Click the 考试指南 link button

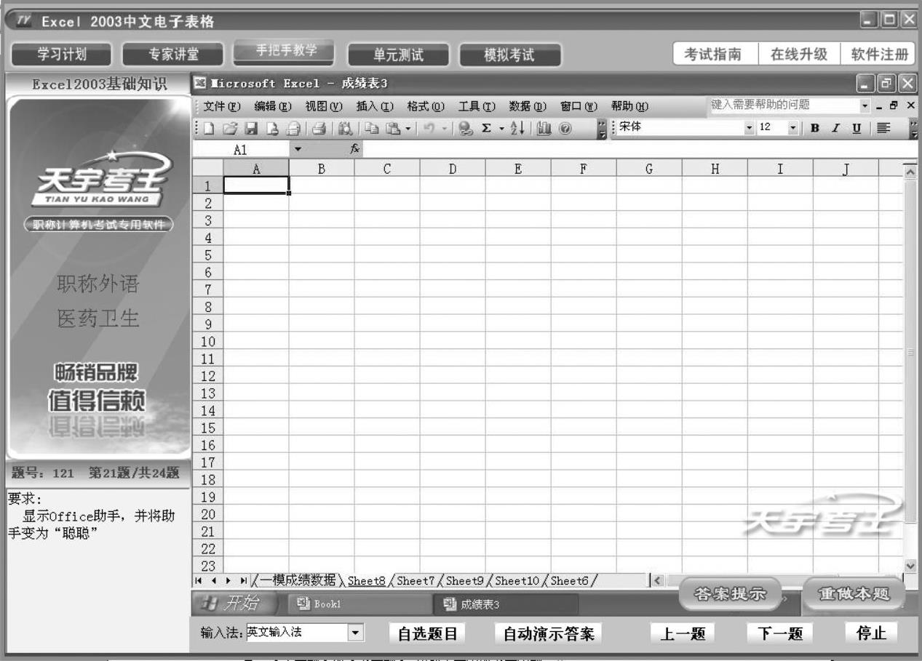click(717, 53)
